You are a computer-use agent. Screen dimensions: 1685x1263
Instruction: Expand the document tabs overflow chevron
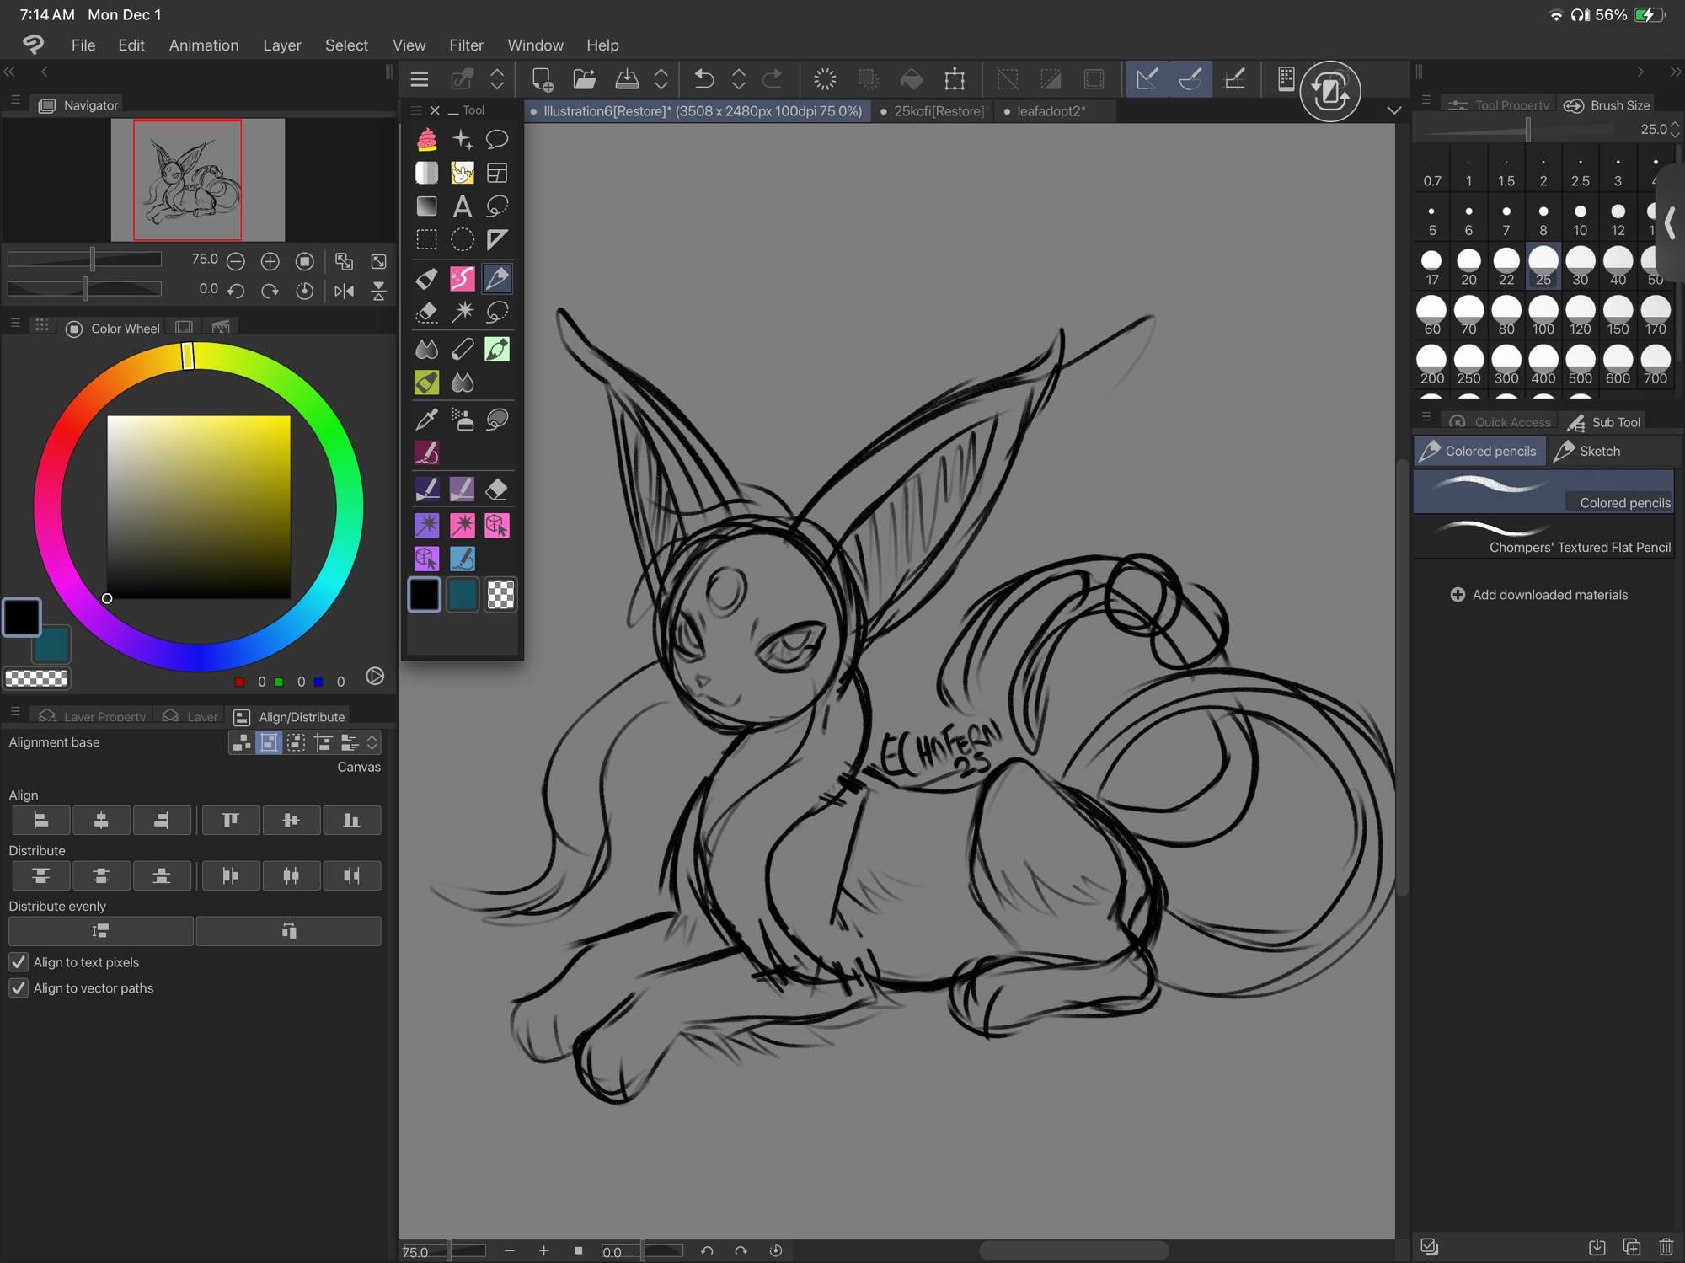click(1393, 110)
